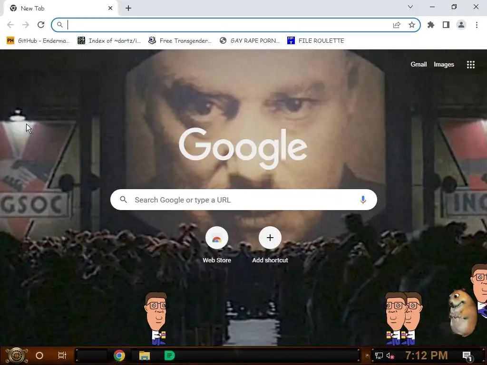The height and width of the screenshot is (365, 487).
Task: Bookmark this tab with the star icon
Action: [412, 25]
